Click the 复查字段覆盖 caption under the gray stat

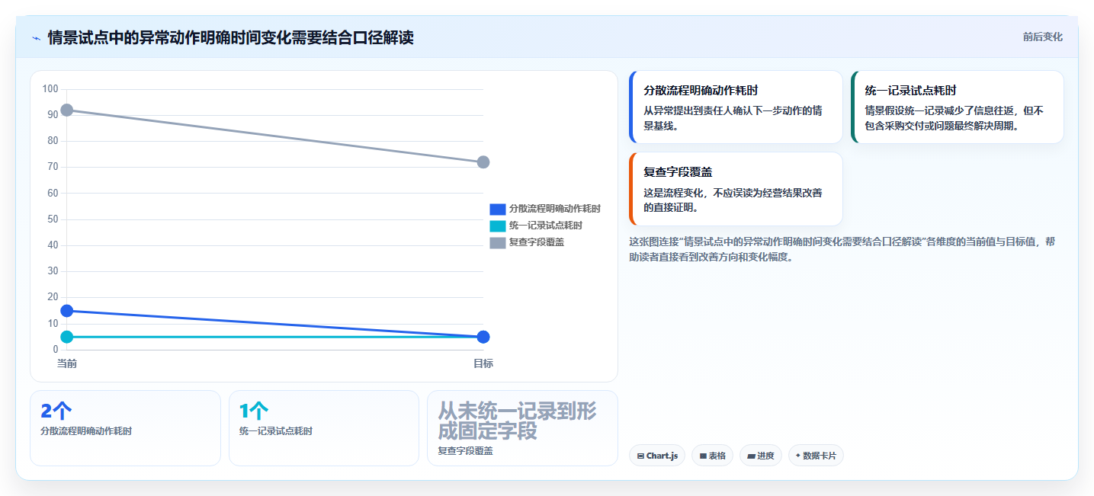(465, 451)
